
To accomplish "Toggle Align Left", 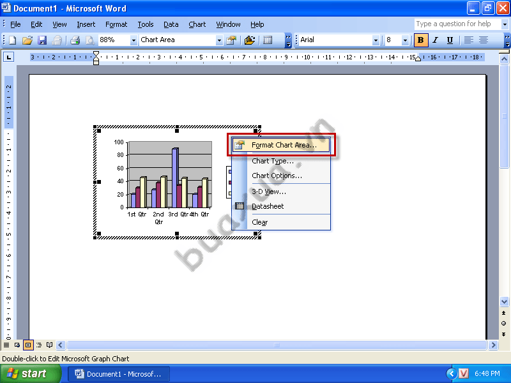I will (x=469, y=40).
